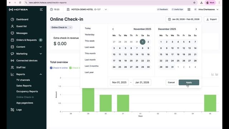Viewport: 229px width, 129px height.
Task: Open the date range picker field
Action: pos(184,19)
